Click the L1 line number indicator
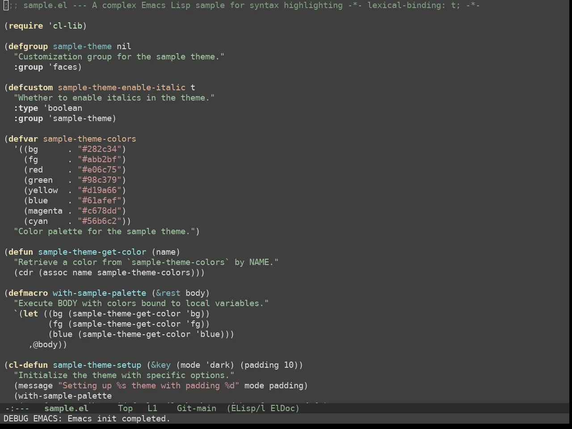Image resolution: width=572 pixels, height=429 pixels. (152, 408)
